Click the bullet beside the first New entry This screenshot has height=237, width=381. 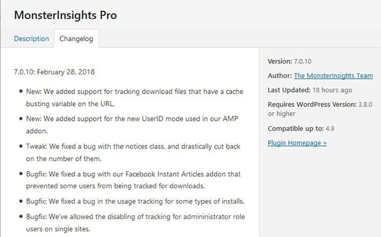pos(21,91)
